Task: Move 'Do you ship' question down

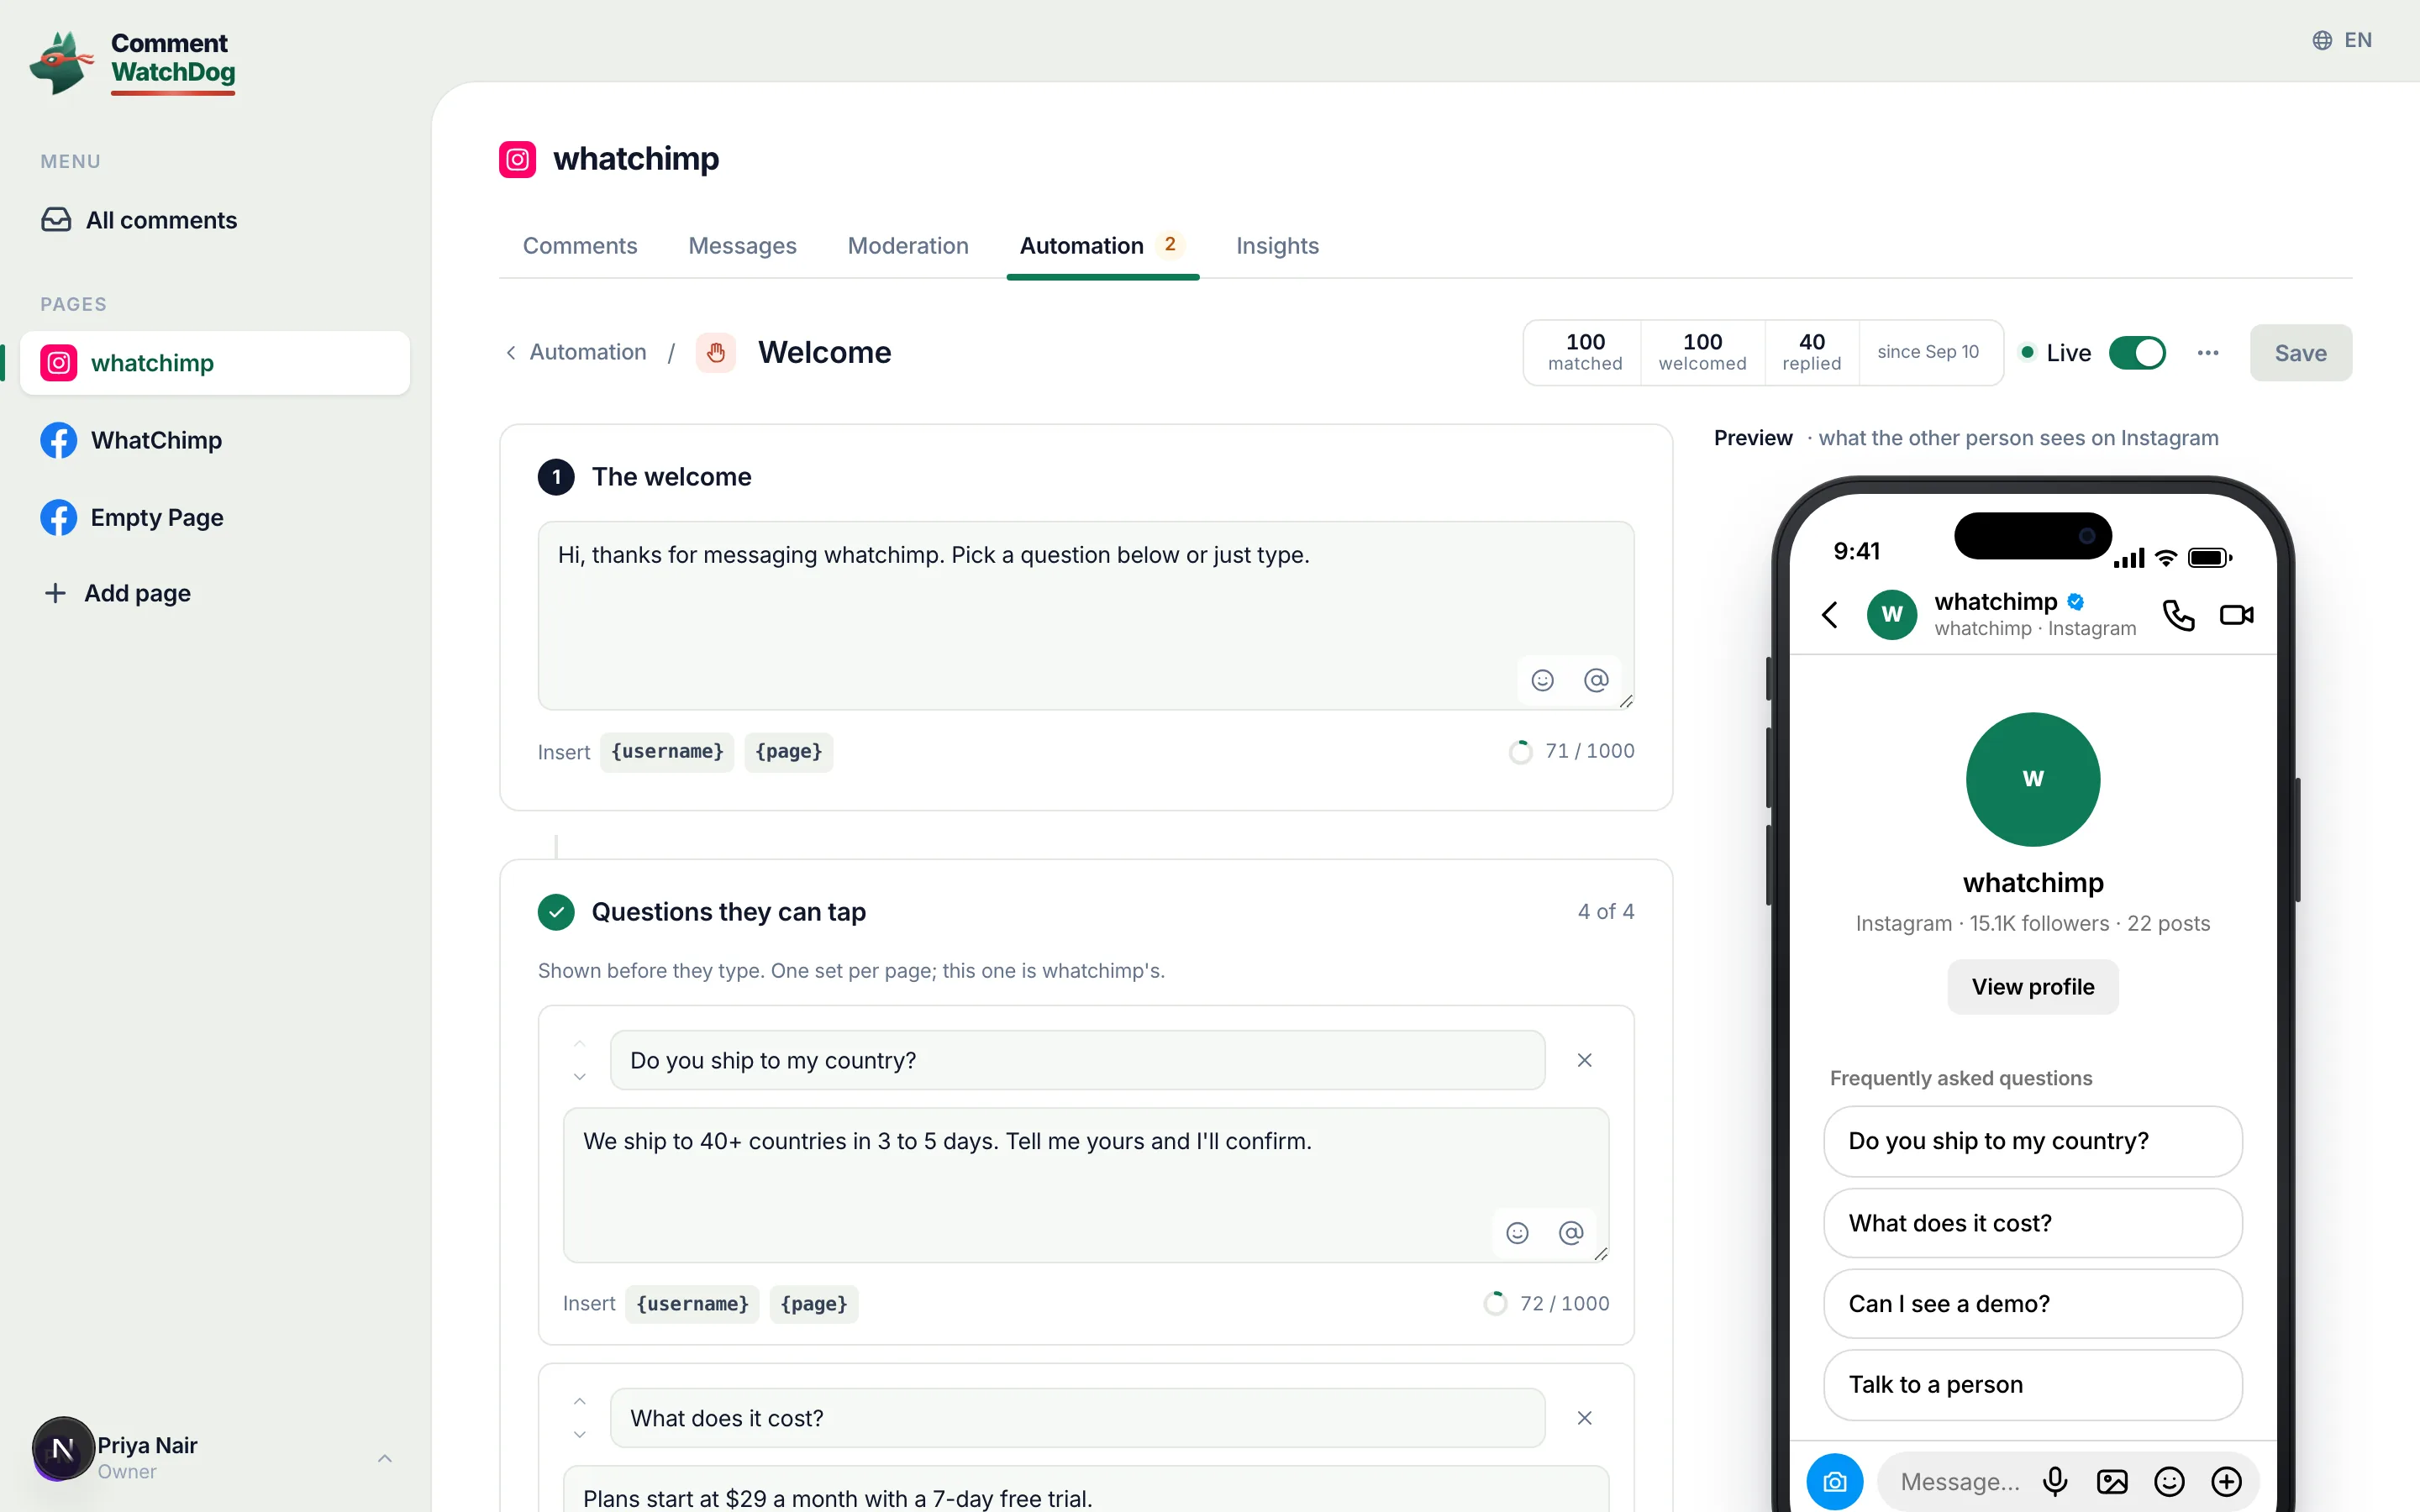Action: tap(580, 1077)
